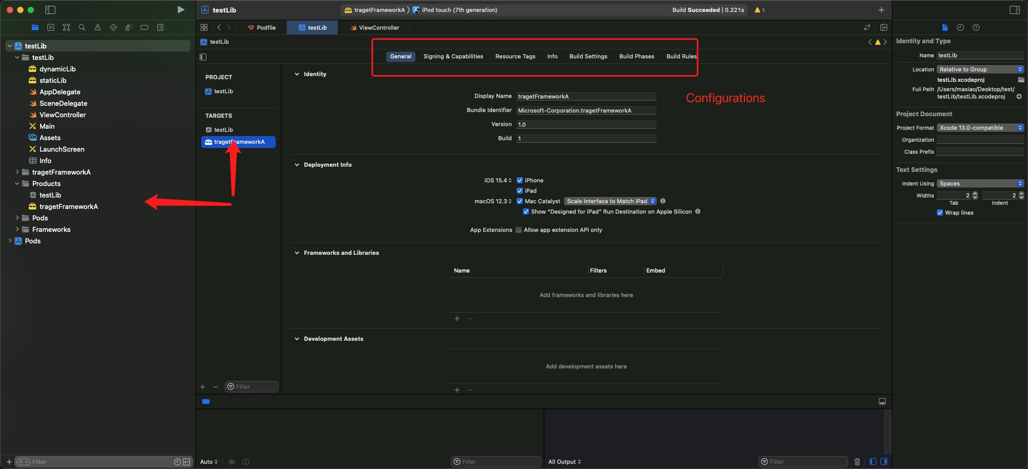The image size is (1028, 469).
Task: Open the Report navigator
Action: 160,28
